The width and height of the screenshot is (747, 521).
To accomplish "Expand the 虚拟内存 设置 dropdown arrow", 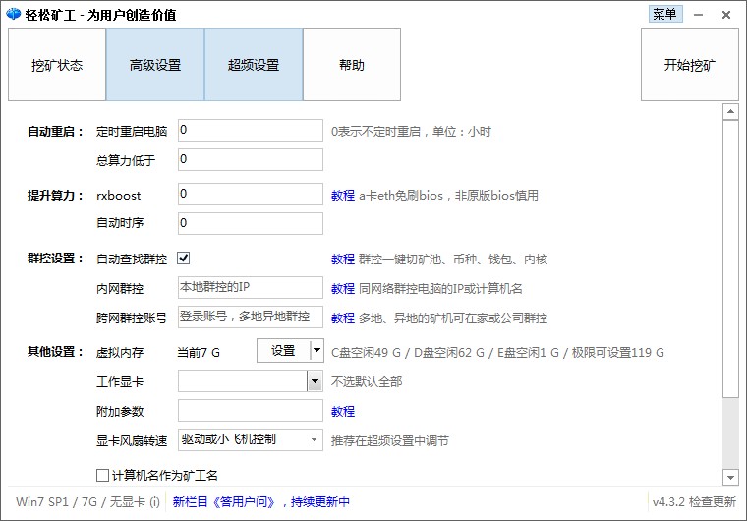I will 316,350.
